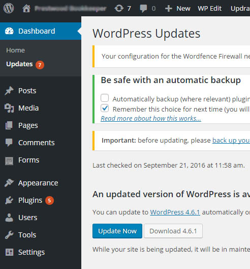250x269 pixels.
Task: Click the Wordfence Firewall configuration notice
Action: coord(171,56)
